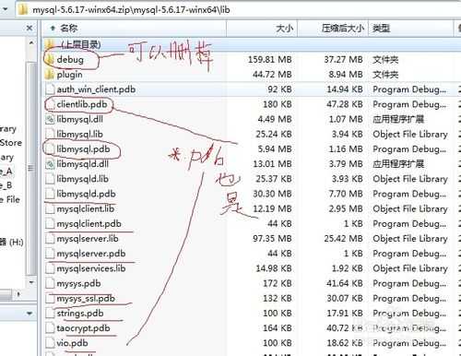The width and height of the screenshot is (461, 356).
Task: Select the mysqlclient.pdb file icon
Action: point(50,223)
